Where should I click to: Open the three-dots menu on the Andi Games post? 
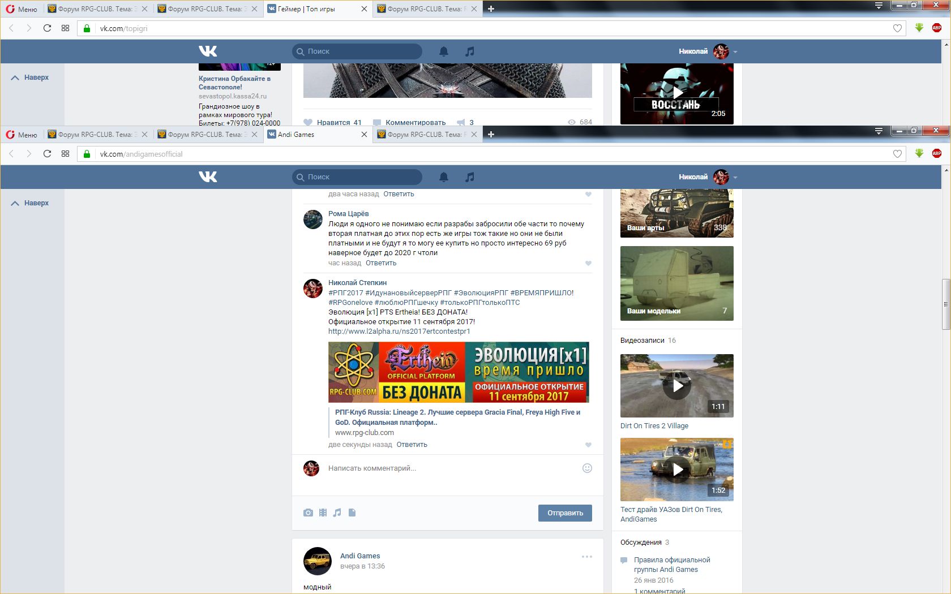pos(587,557)
